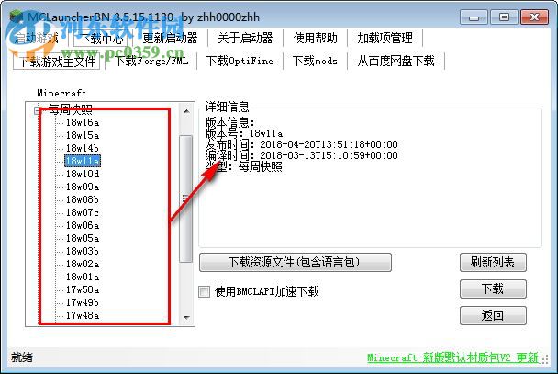This screenshot has height=374, width=558.
Task: Select 下载Forge/FML sub-tab
Action: [151, 62]
